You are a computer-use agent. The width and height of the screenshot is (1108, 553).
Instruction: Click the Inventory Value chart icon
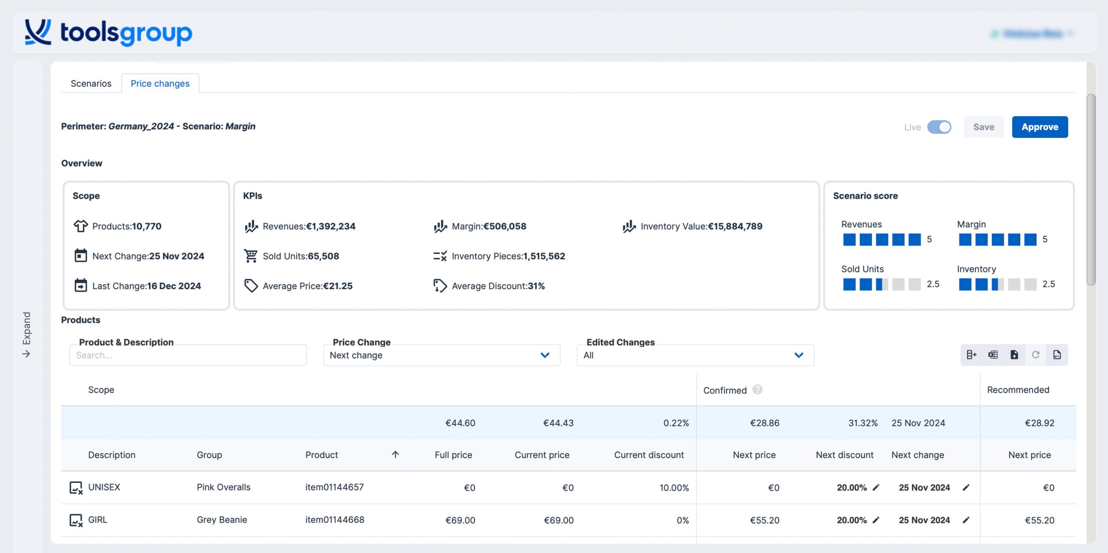point(629,226)
